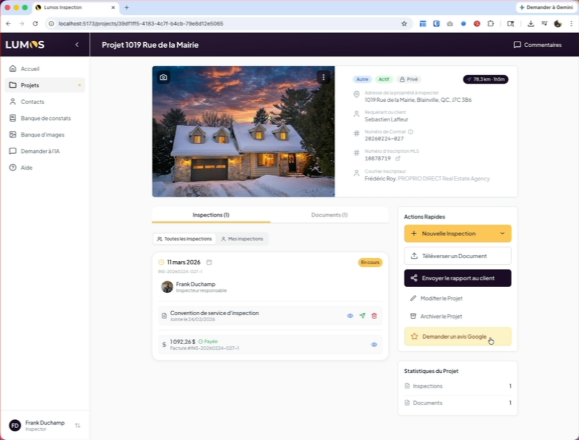This screenshot has height=440, width=579.
Task: Bookmark this page with the star icon
Action: click(x=404, y=24)
